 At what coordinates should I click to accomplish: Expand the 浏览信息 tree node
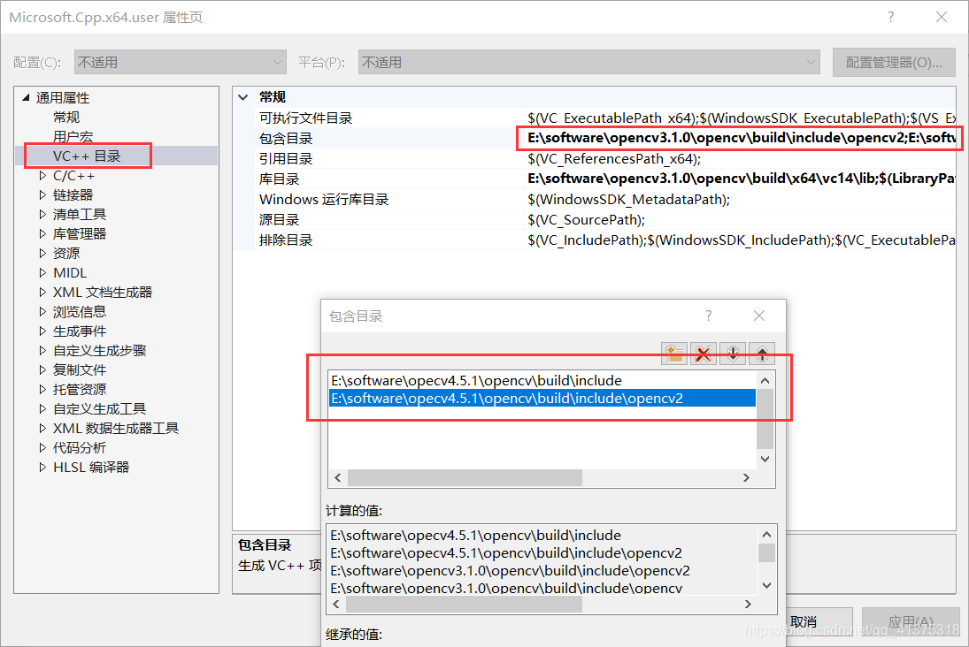pyautogui.click(x=42, y=312)
